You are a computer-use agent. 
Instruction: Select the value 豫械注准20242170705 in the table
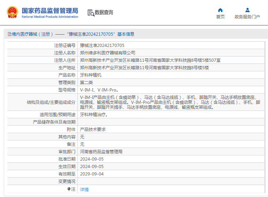pyautogui.click(x=102, y=46)
